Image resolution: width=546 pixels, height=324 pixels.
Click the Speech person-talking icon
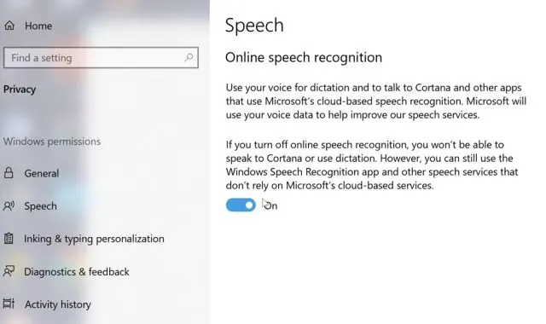coord(9,205)
